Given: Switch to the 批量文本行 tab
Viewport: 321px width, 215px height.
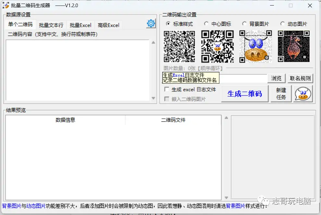Looking at the screenshot, I should (51, 25).
